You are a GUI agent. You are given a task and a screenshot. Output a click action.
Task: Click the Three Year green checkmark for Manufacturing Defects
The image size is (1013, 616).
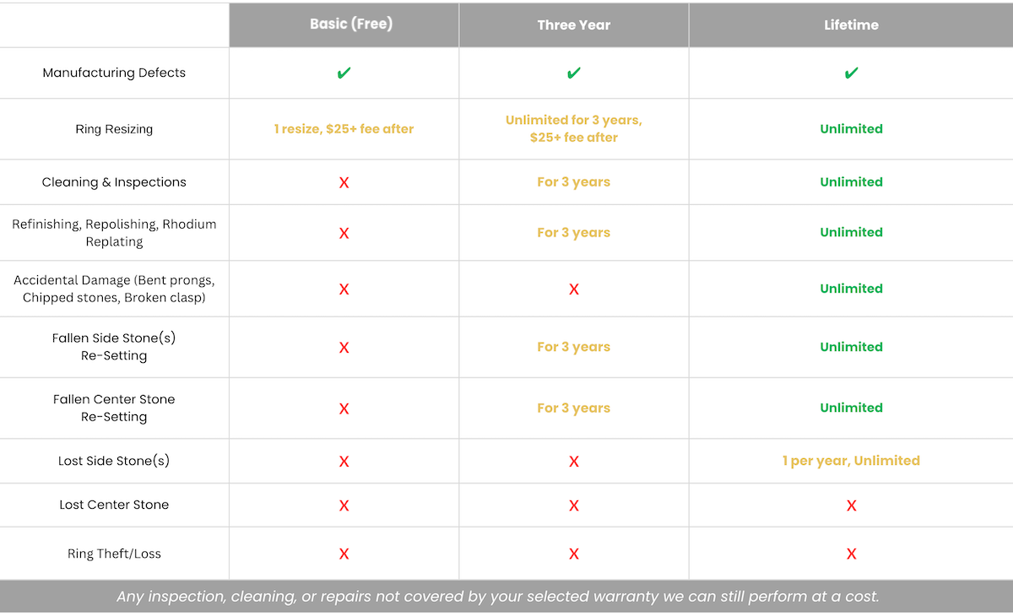573,73
